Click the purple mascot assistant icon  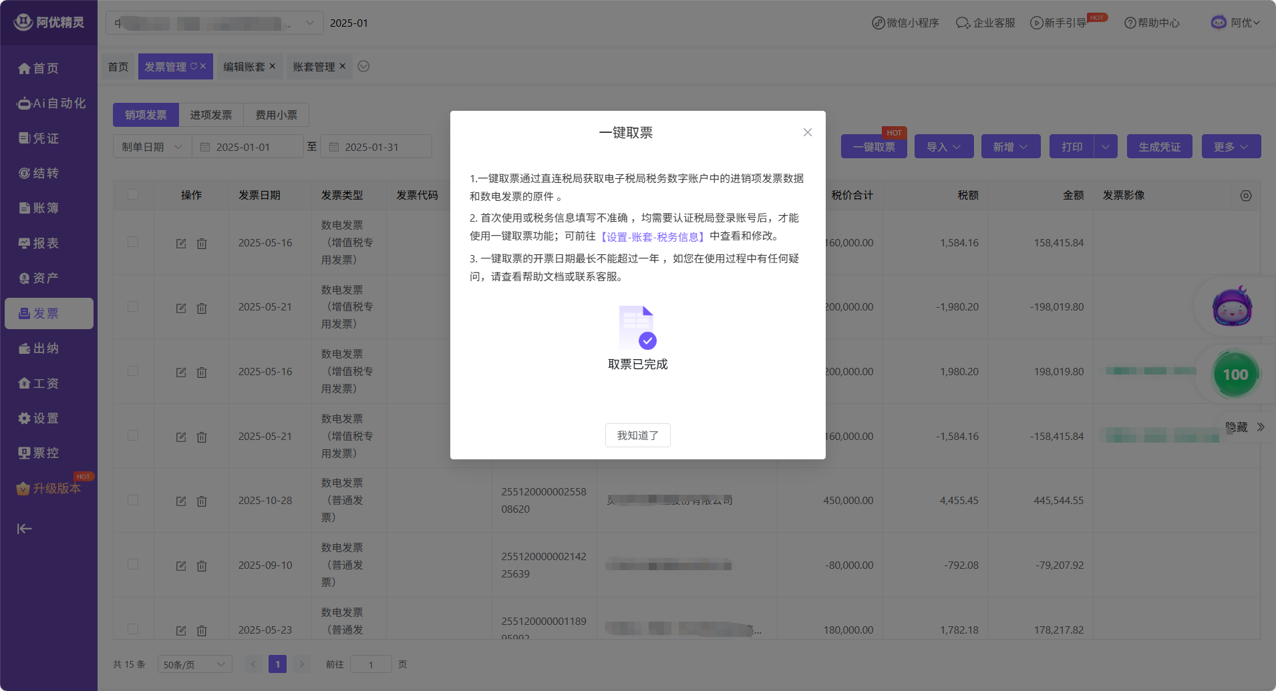point(1232,307)
